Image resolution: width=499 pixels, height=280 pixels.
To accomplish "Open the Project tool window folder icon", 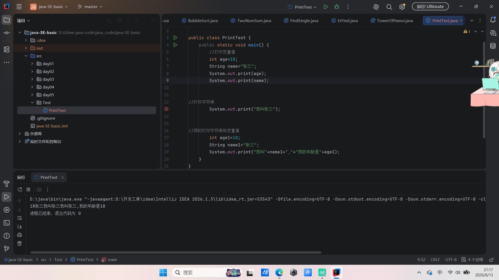I will pos(7,20).
